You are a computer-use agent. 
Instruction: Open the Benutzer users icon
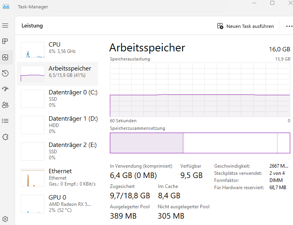click(5, 105)
